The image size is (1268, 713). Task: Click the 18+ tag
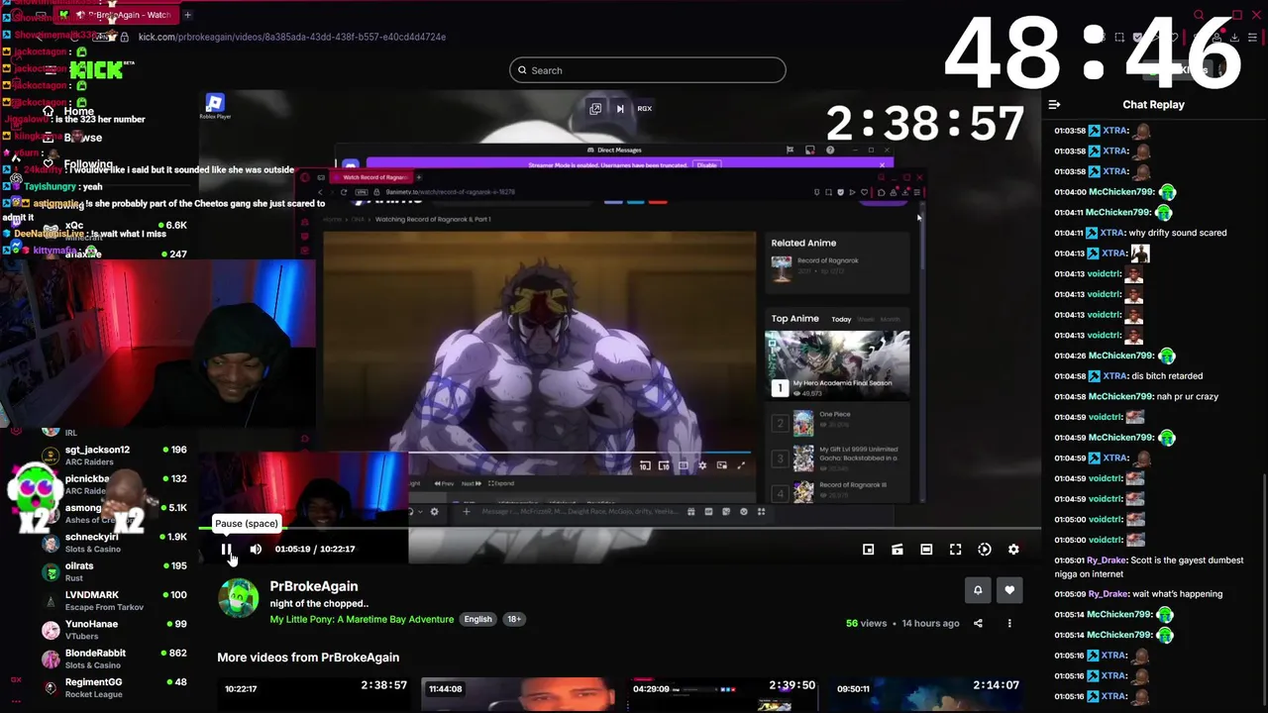[514, 619]
